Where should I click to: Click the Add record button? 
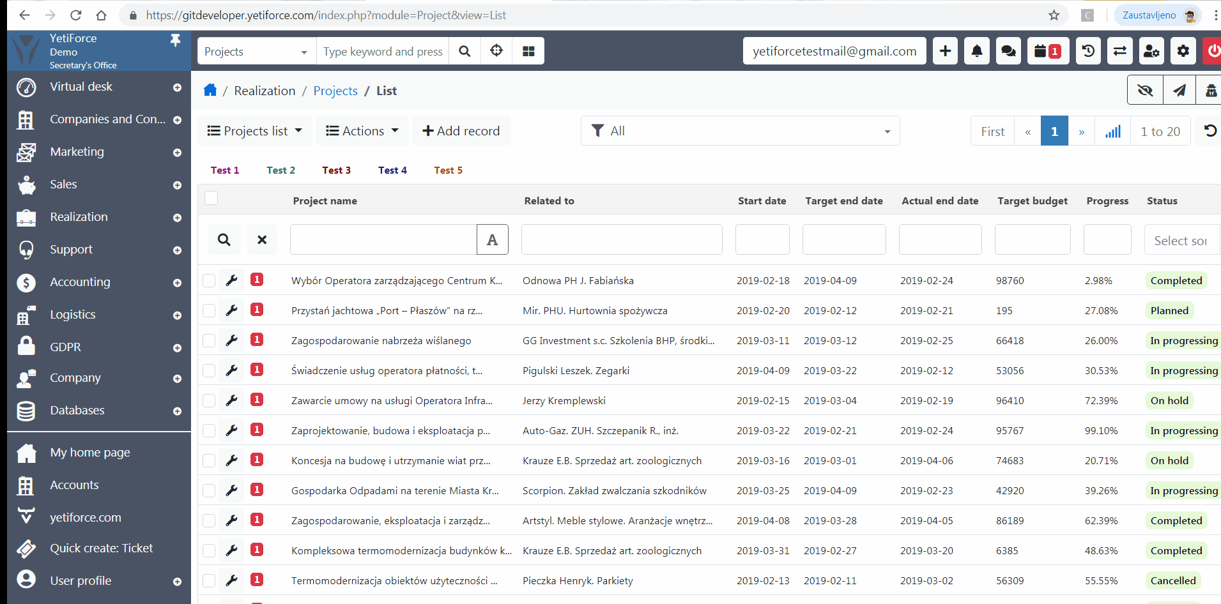point(461,130)
